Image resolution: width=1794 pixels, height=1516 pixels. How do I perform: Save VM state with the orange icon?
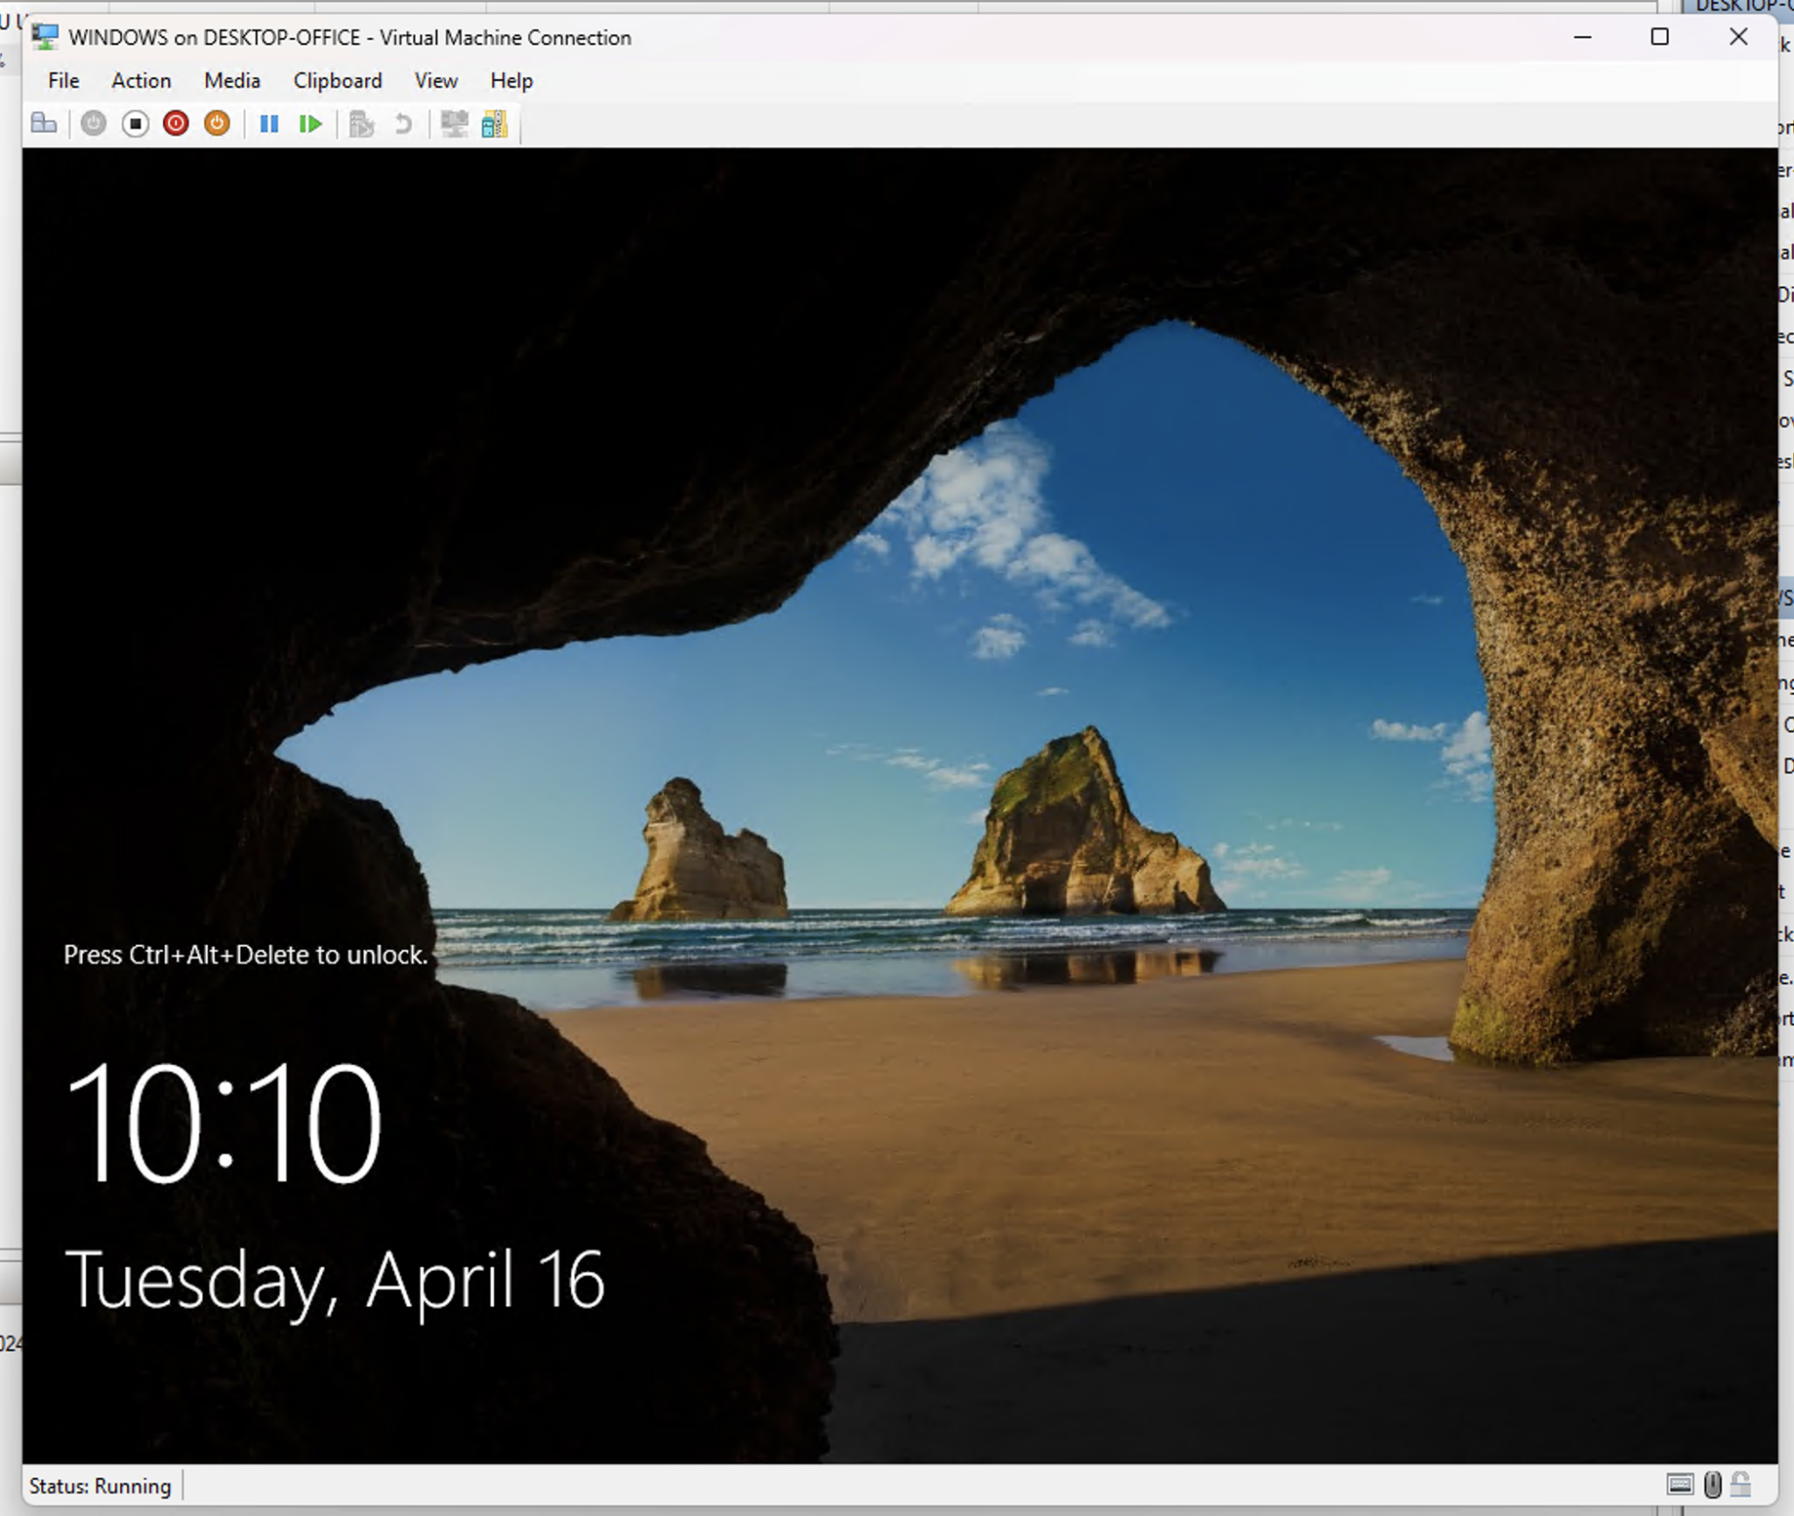[x=217, y=123]
